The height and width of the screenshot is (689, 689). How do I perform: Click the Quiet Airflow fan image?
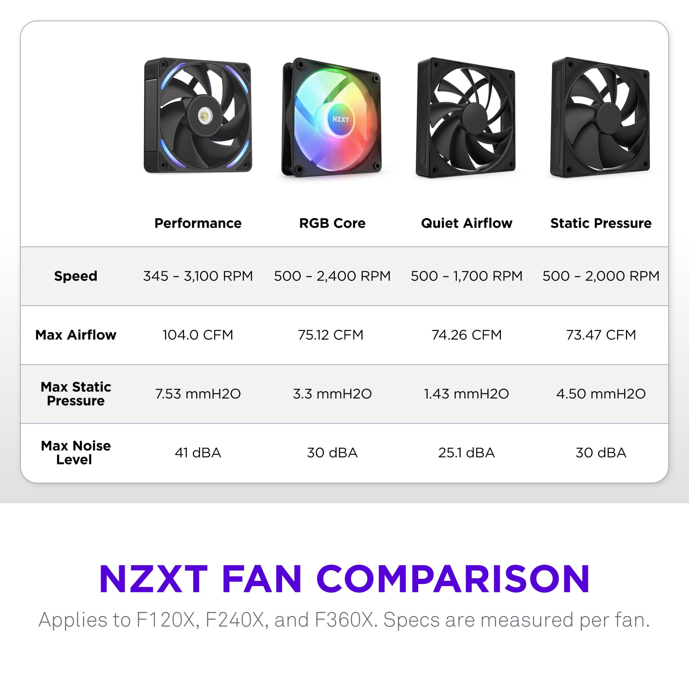tap(466, 117)
